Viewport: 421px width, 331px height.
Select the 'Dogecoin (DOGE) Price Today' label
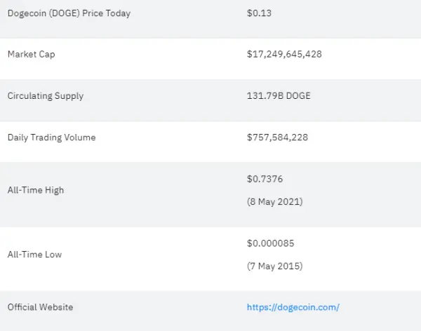pos(69,13)
